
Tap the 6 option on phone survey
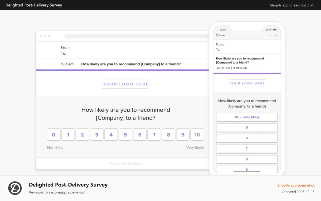coord(247,159)
